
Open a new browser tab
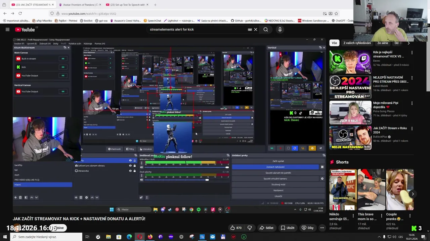[x=155, y=5]
